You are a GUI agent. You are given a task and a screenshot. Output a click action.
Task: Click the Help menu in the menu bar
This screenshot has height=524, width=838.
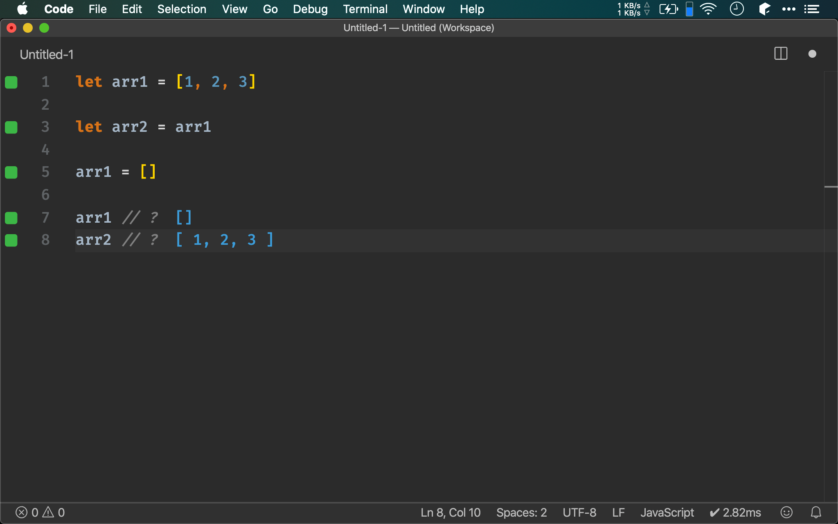tap(471, 9)
